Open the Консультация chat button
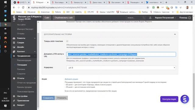This screenshot has width=195, height=110. pos(169,99)
